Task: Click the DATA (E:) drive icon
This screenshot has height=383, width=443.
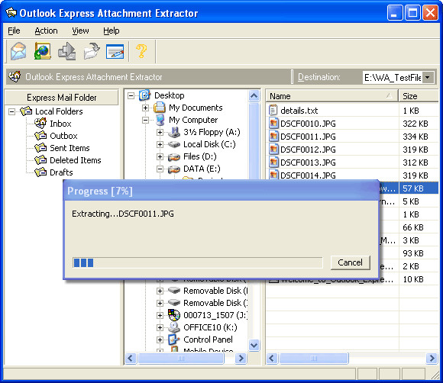Action: [x=174, y=169]
